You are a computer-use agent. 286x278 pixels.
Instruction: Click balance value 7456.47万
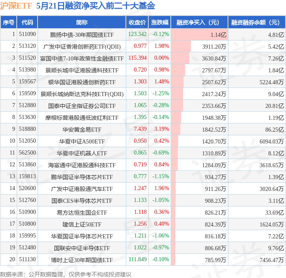[x=272, y=260]
